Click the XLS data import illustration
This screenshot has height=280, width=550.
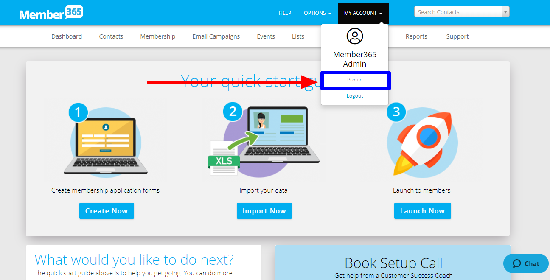(x=264, y=140)
